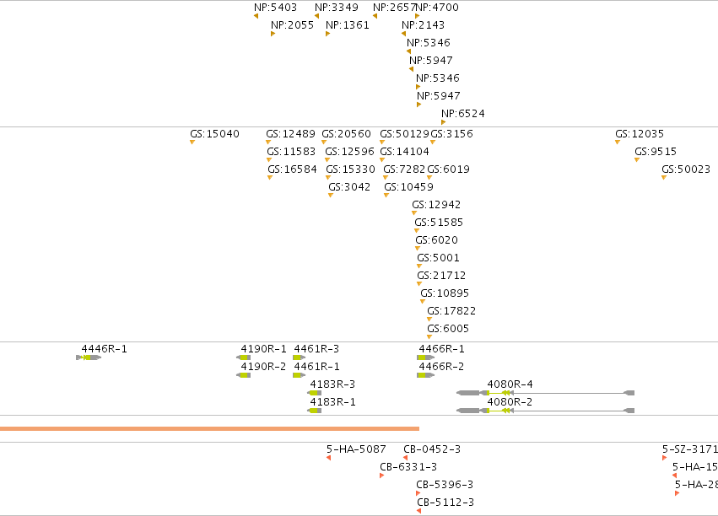Viewport: 718px width, 516px height.
Task: Click the GS:3156 insertion label
Action: pyautogui.click(x=452, y=134)
